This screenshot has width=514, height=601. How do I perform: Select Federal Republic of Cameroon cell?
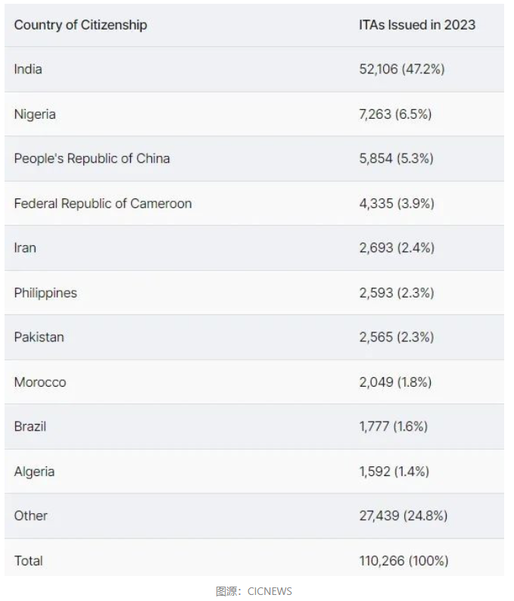click(103, 204)
